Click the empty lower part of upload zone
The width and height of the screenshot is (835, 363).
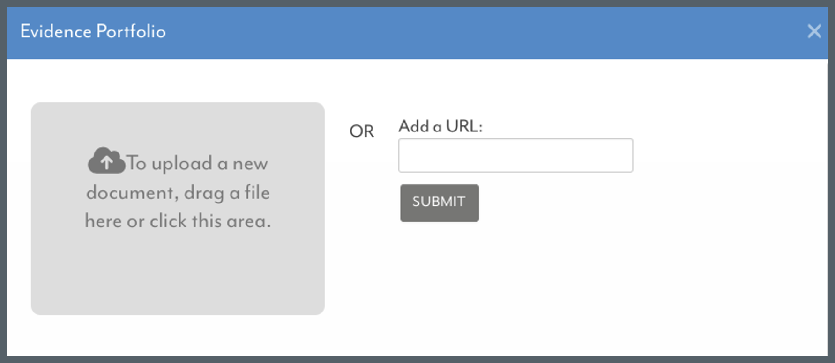pyautogui.click(x=178, y=276)
